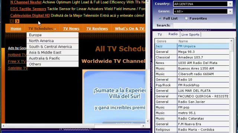Select the FM pop station

[192, 108]
